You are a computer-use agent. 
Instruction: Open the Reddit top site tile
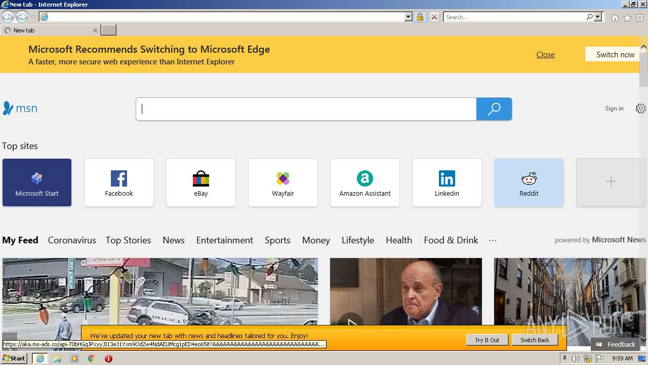(529, 182)
